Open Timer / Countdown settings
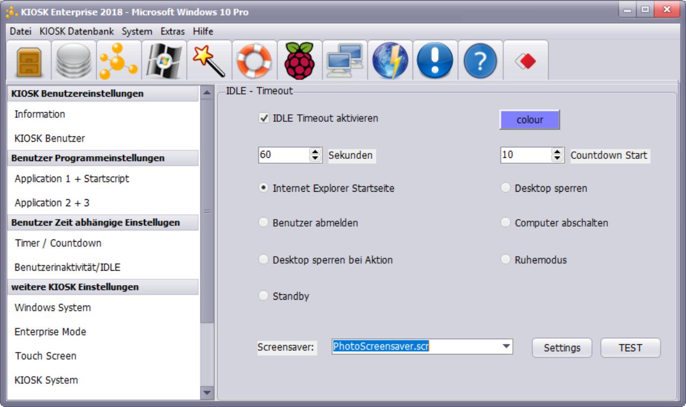Screen dimensions: 686x407 102,243
